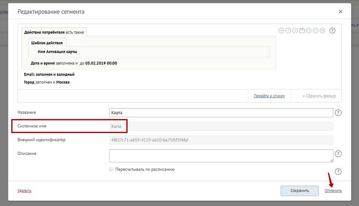Close the Редактирование сегмента dialog
The image size is (359, 206).
point(340,12)
